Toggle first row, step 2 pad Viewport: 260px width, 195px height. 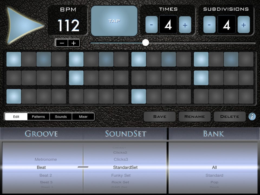pyautogui.click(x=29, y=59)
